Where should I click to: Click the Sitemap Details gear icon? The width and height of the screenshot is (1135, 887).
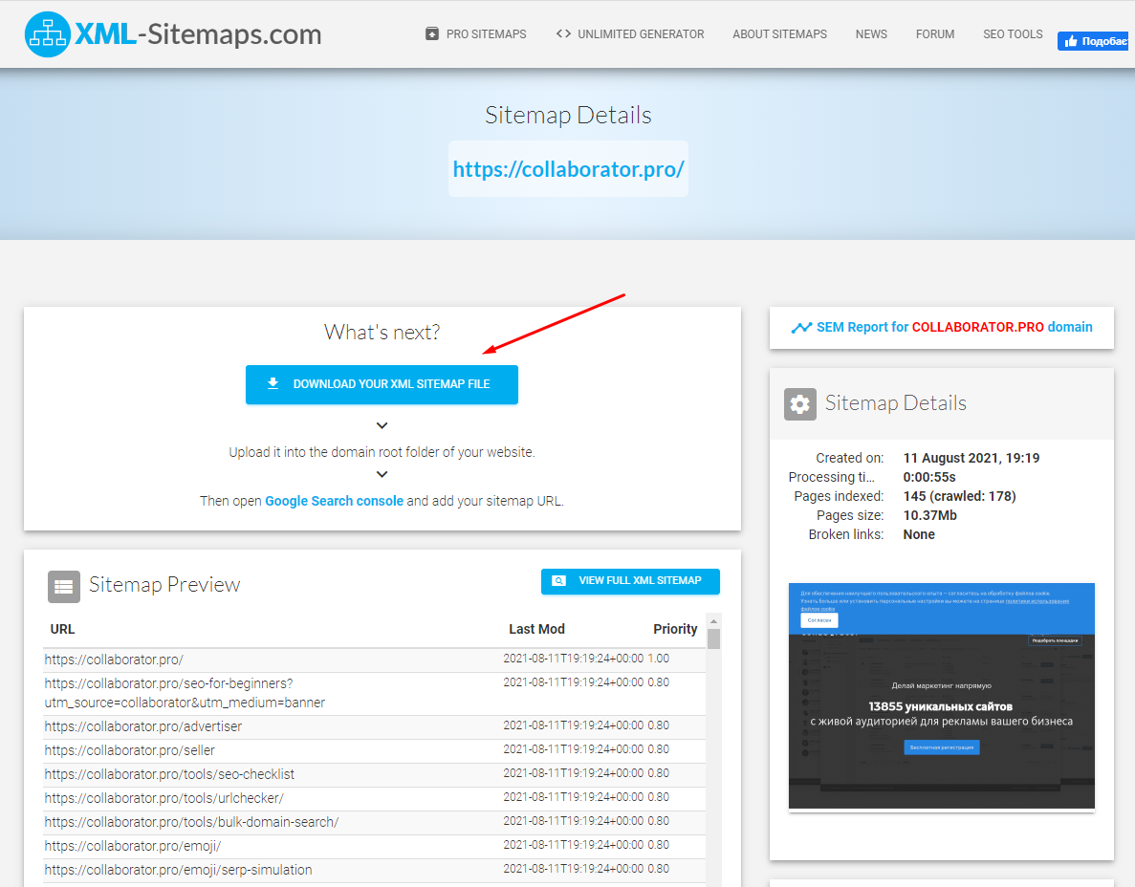[x=800, y=403]
